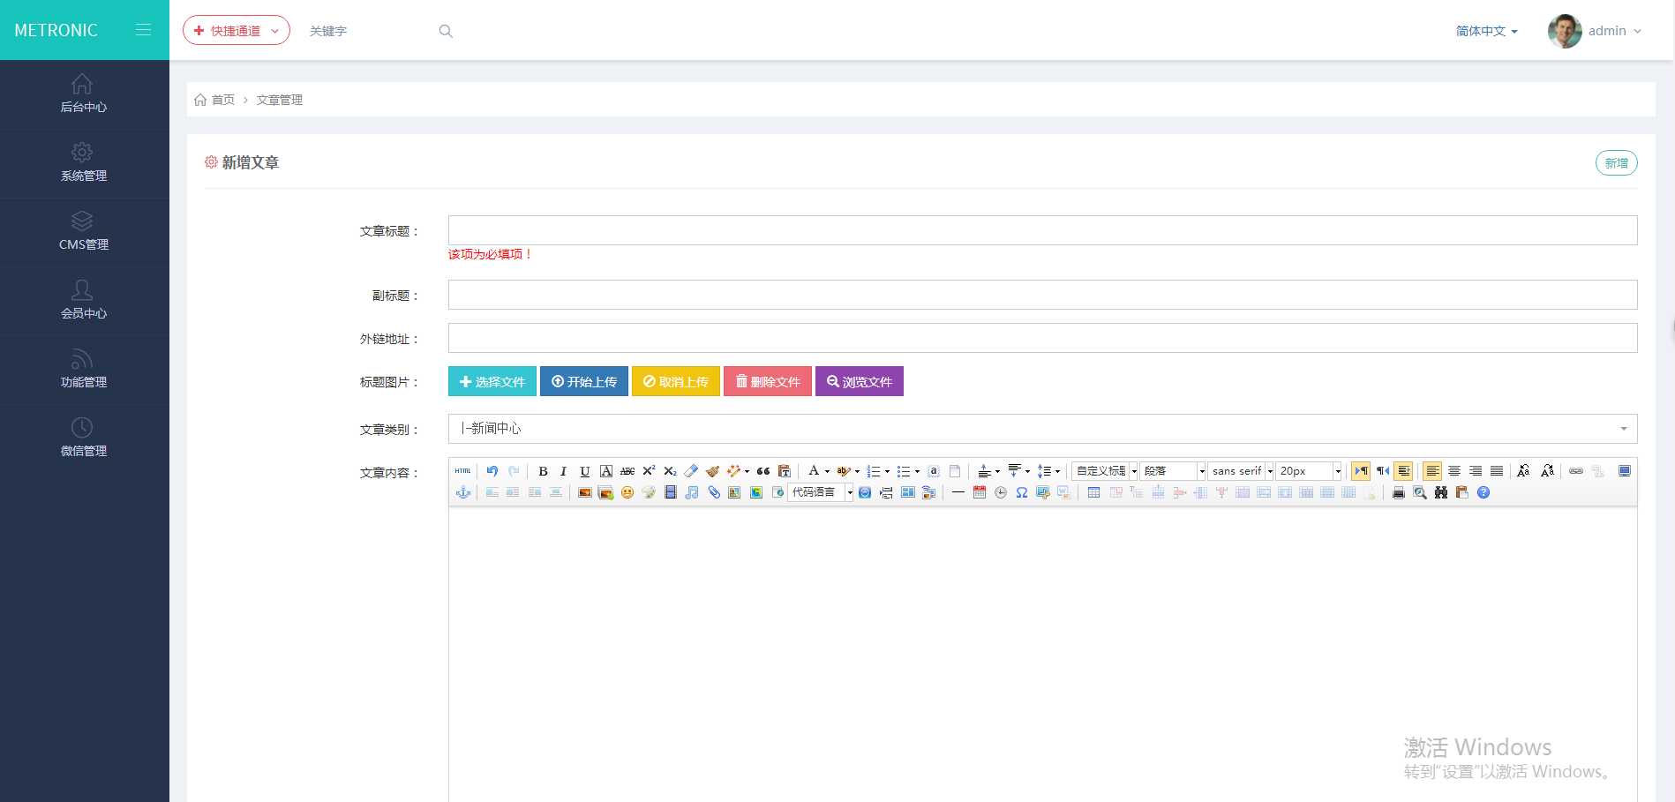The width and height of the screenshot is (1675, 802).
Task: Expand the article category 新闻中心 select box
Action: 1042,429
